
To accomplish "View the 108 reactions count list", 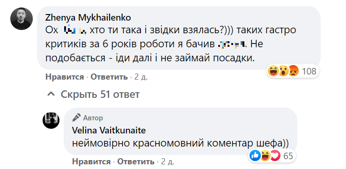I will coord(309,71).
